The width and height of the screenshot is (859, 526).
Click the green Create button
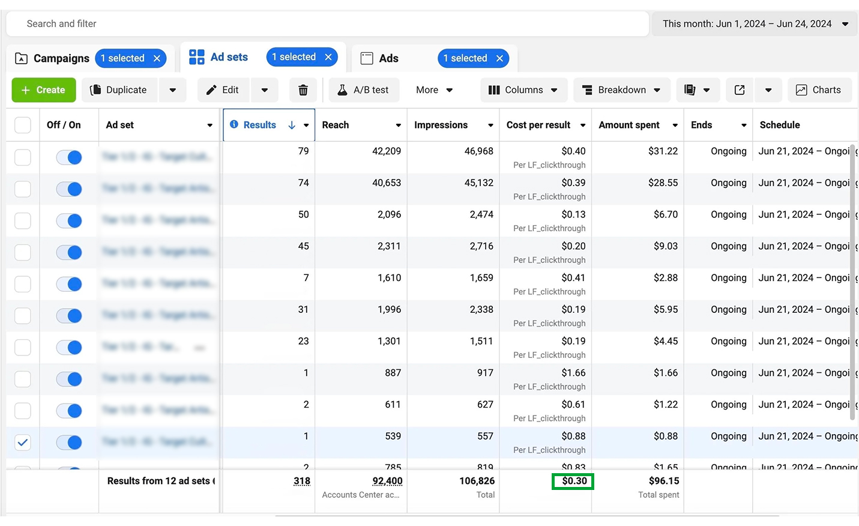pos(44,90)
